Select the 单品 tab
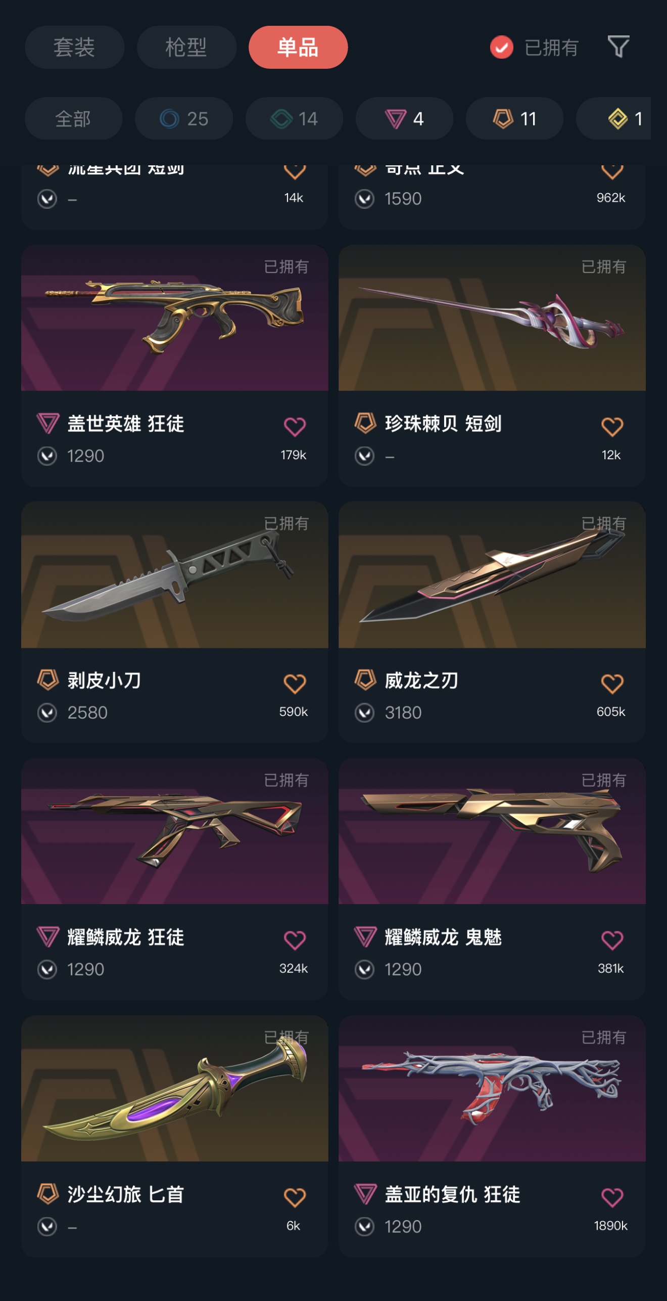The image size is (667, 1301). [298, 48]
